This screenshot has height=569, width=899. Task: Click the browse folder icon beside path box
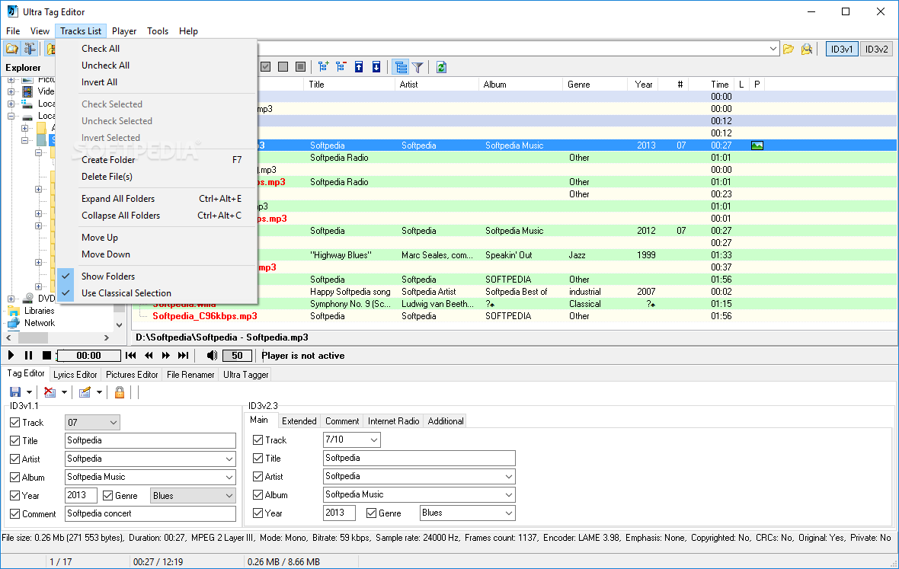click(789, 50)
